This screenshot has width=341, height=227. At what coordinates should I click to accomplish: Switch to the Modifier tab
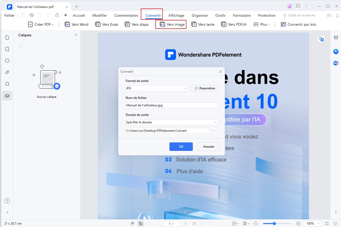point(100,15)
